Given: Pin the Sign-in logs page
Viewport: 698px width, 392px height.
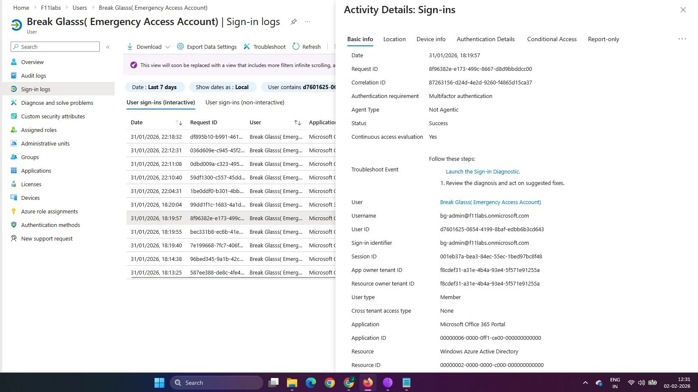Looking at the screenshot, I should (x=293, y=22).
